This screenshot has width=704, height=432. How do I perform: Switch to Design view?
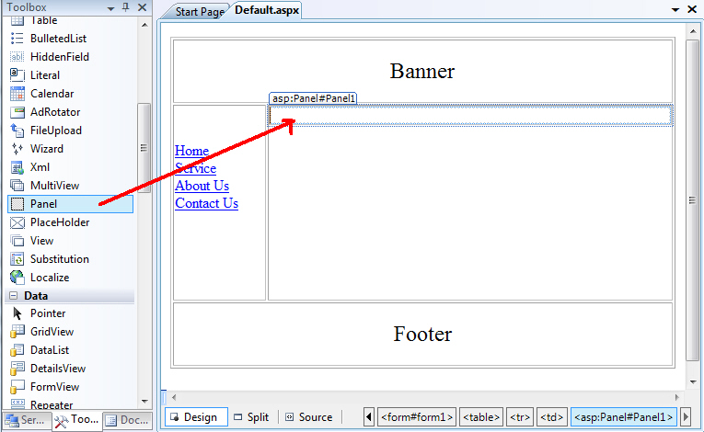tap(196, 417)
